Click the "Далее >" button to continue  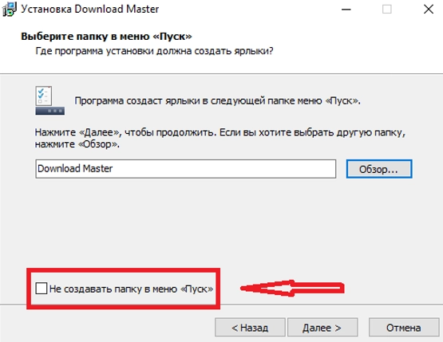coord(322,328)
